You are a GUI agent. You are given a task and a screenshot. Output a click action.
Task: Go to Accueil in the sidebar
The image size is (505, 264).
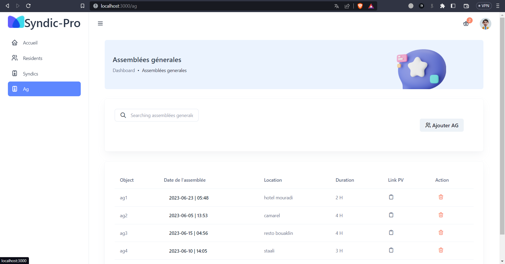[x=30, y=43]
